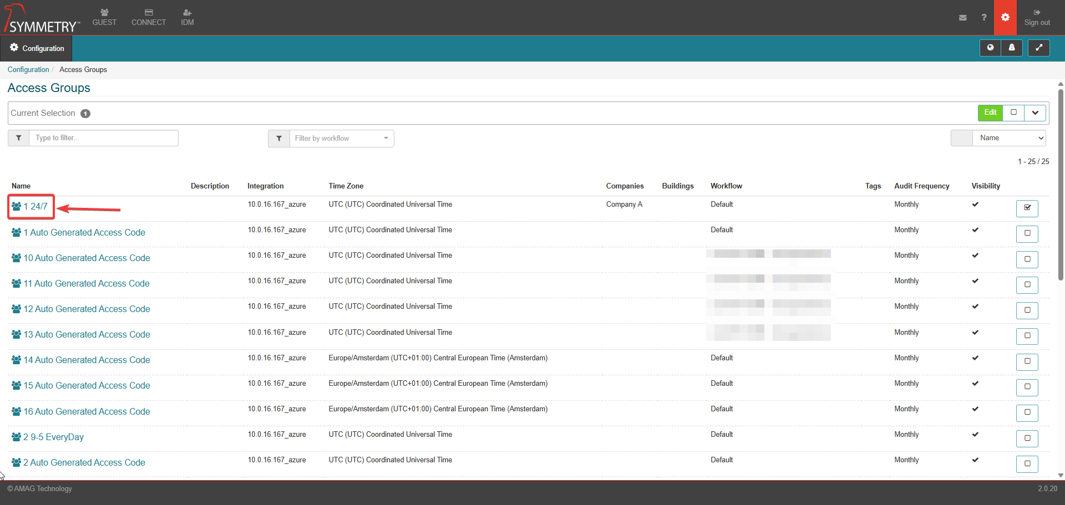Click the user identity icon button
The height and width of the screenshot is (505, 1065).
point(1012,48)
